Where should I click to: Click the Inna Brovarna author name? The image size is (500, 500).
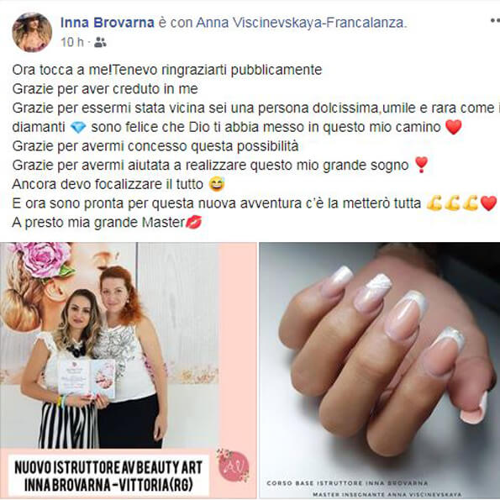108,23
